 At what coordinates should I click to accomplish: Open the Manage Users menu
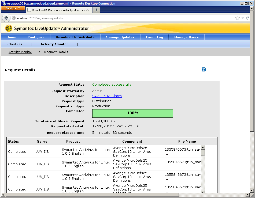(x=186, y=37)
